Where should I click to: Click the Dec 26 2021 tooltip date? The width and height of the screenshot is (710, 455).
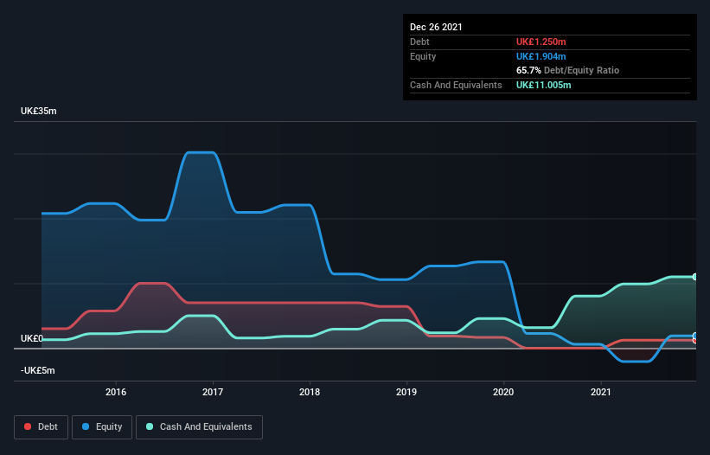click(436, 27)
